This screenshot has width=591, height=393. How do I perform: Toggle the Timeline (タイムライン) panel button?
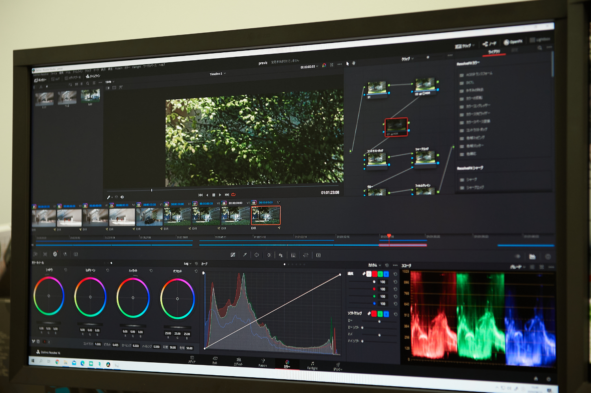[93, 76]
